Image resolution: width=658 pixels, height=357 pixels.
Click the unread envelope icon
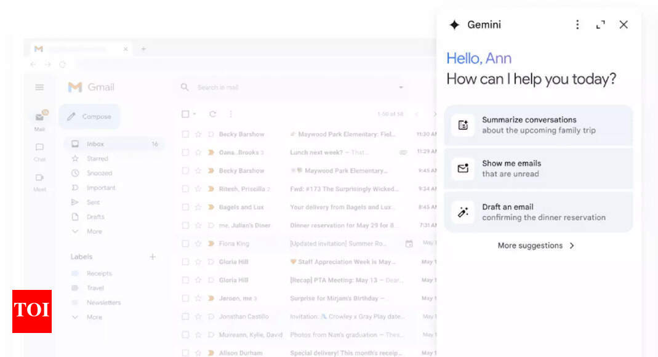pyautogui.click(x=463, y=169)
